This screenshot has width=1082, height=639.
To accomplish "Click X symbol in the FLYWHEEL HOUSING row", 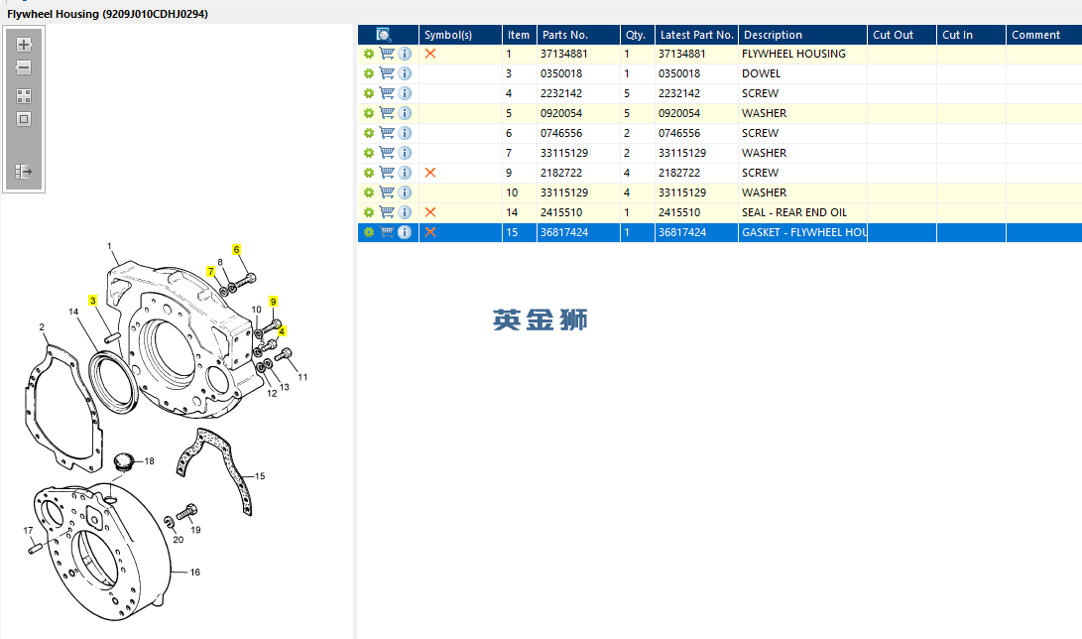I will tap(429, 54).
